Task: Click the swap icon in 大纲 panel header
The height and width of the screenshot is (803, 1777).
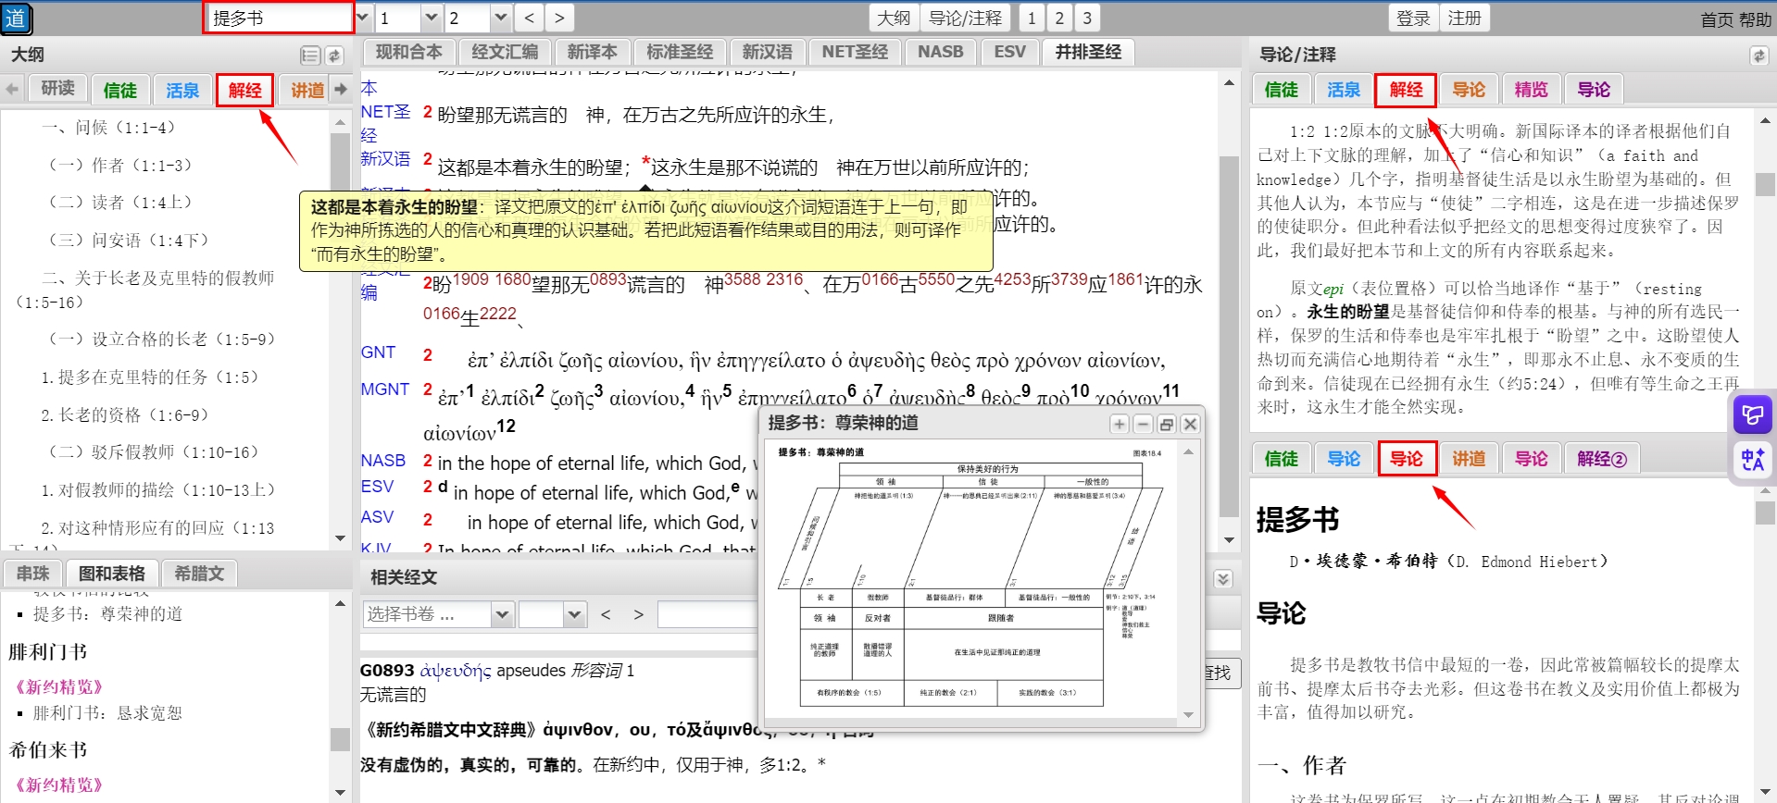Action: [334, 56]
